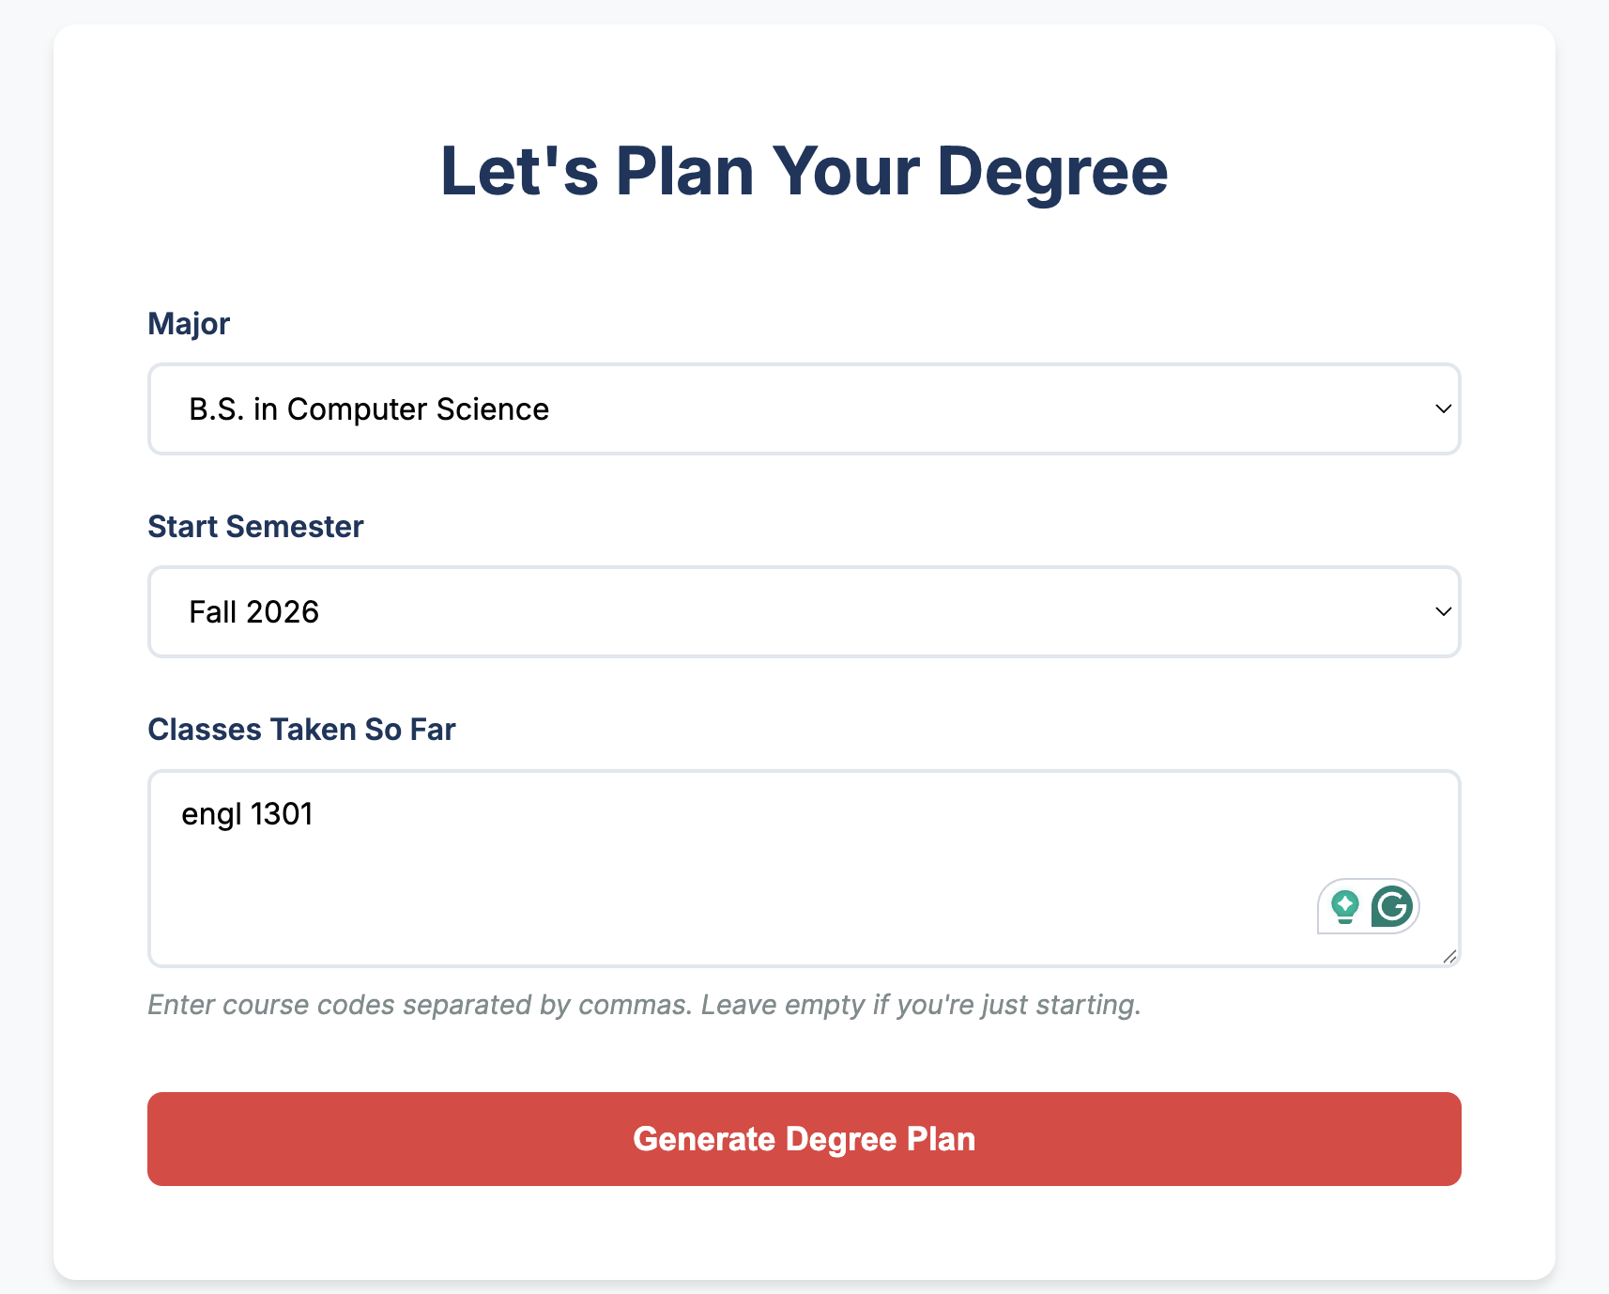Click the Grammarly G icon
Viewport: 1609px width, 1294px height.
pyautogui.click(x=1392, y=907)
